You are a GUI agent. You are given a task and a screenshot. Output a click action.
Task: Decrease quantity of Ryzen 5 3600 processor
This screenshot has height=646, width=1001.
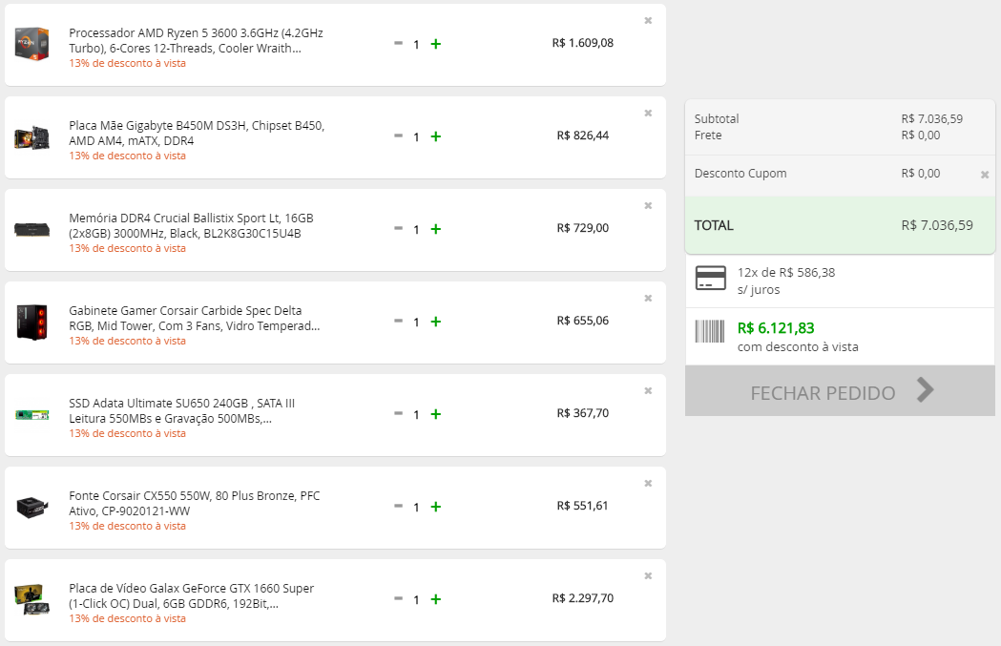[x=398, y=43]
